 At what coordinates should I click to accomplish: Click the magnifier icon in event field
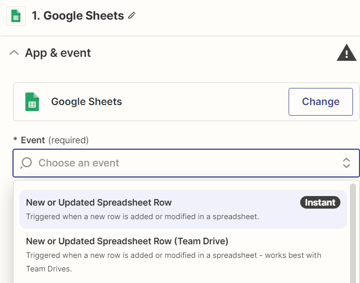[26, 163]
